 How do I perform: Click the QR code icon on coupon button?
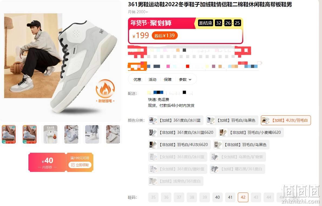[x=73, y=165]
